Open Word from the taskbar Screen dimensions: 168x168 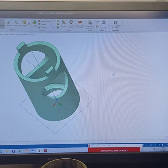(33, 151)
